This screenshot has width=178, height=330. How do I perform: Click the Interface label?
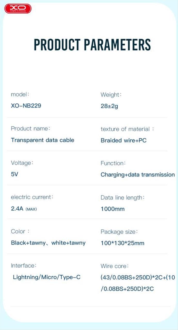[x=23, y=266]
